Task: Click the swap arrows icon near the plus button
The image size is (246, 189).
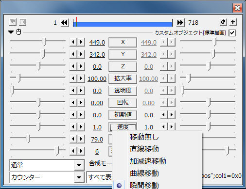Action: [223, 22]
